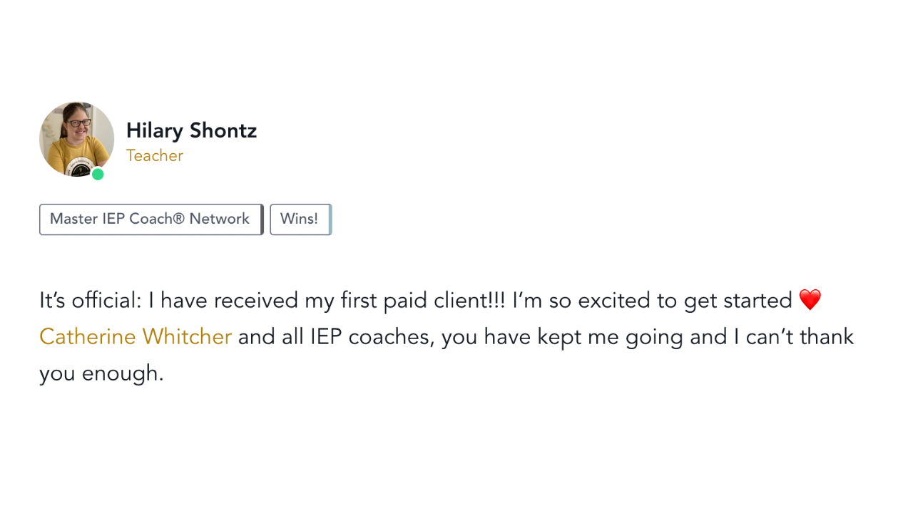Click the words "It's official:"

(x=91, y=301)
